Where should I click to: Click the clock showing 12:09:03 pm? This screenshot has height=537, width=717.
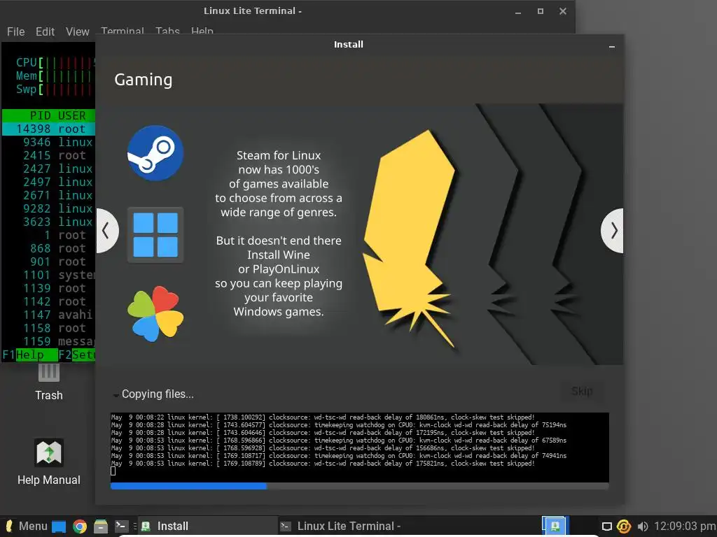pos(685,526)
